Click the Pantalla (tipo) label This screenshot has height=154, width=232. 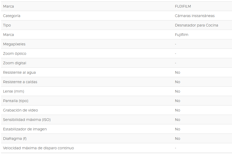[x=16, y=101]
